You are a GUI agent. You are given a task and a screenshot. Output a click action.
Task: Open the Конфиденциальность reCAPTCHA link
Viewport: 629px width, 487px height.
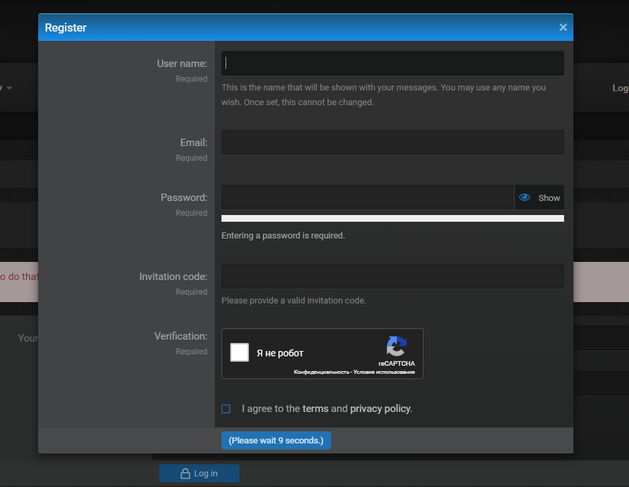pyautogui.click(x=321, y=372)
